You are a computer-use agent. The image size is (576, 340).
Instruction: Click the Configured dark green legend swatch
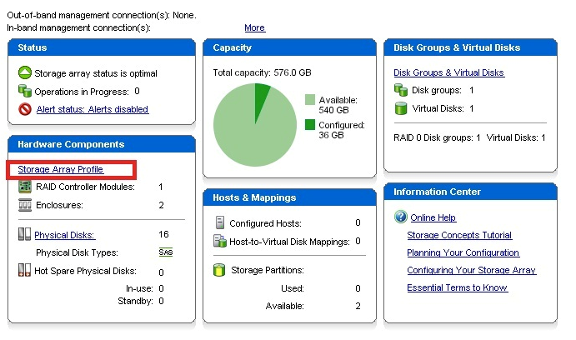(310, 125)
